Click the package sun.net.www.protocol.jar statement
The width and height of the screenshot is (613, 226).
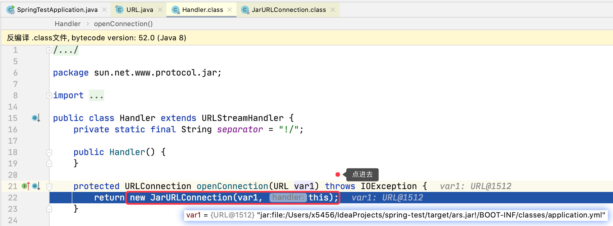pyautogui.click(x=137, y=73)
